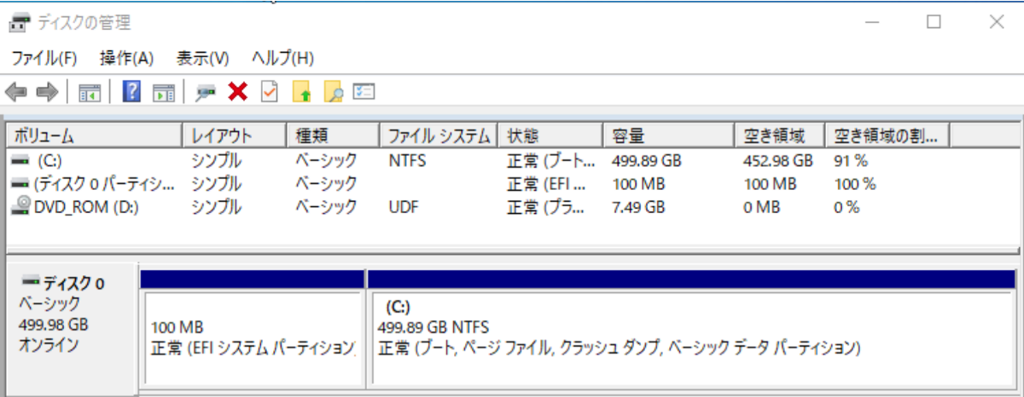Sort by the レイアウト column header

coord(234,135)
